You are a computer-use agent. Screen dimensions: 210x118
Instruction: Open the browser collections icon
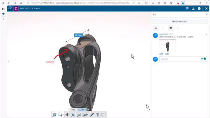coord(165,3)
